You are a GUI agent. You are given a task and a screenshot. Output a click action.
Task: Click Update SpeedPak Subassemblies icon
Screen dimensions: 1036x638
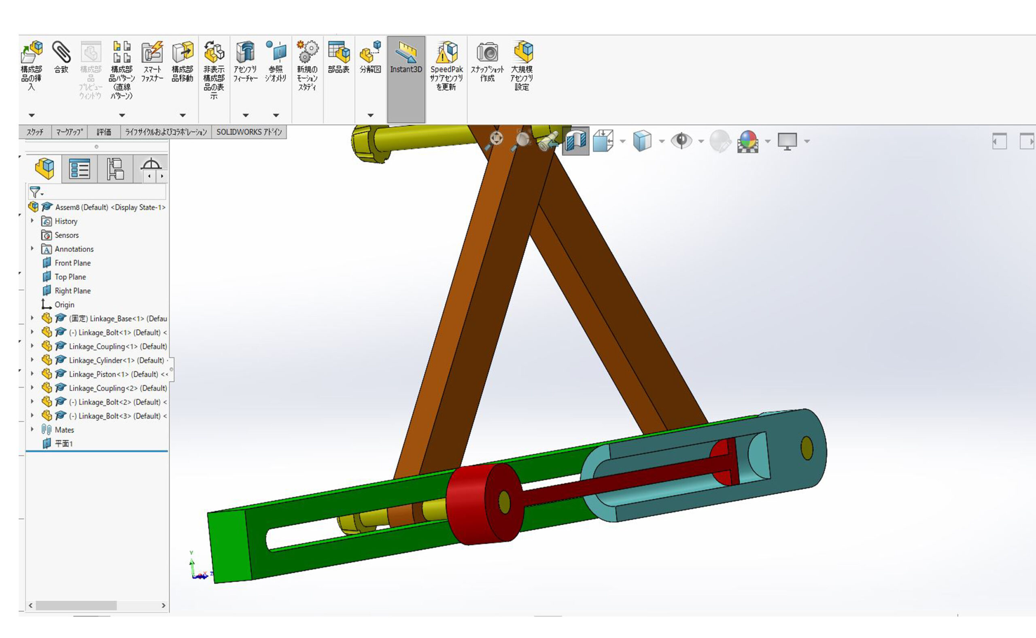click(x=447, y=52)
